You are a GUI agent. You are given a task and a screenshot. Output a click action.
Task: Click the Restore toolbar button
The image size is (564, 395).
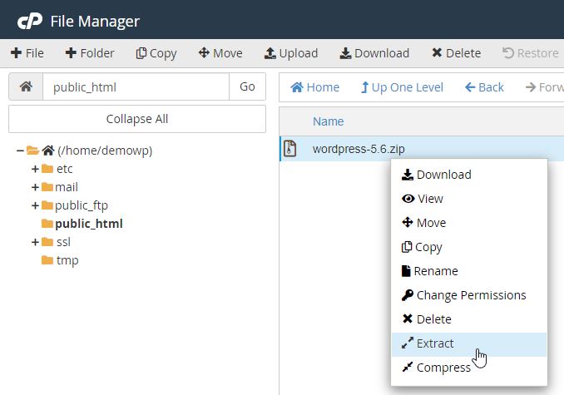[530, 53]
